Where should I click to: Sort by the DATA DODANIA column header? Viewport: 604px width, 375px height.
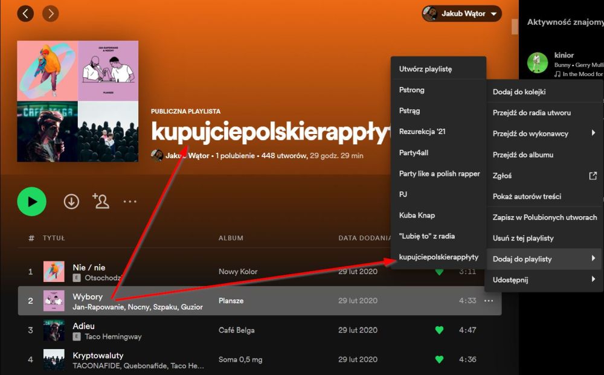364,238
